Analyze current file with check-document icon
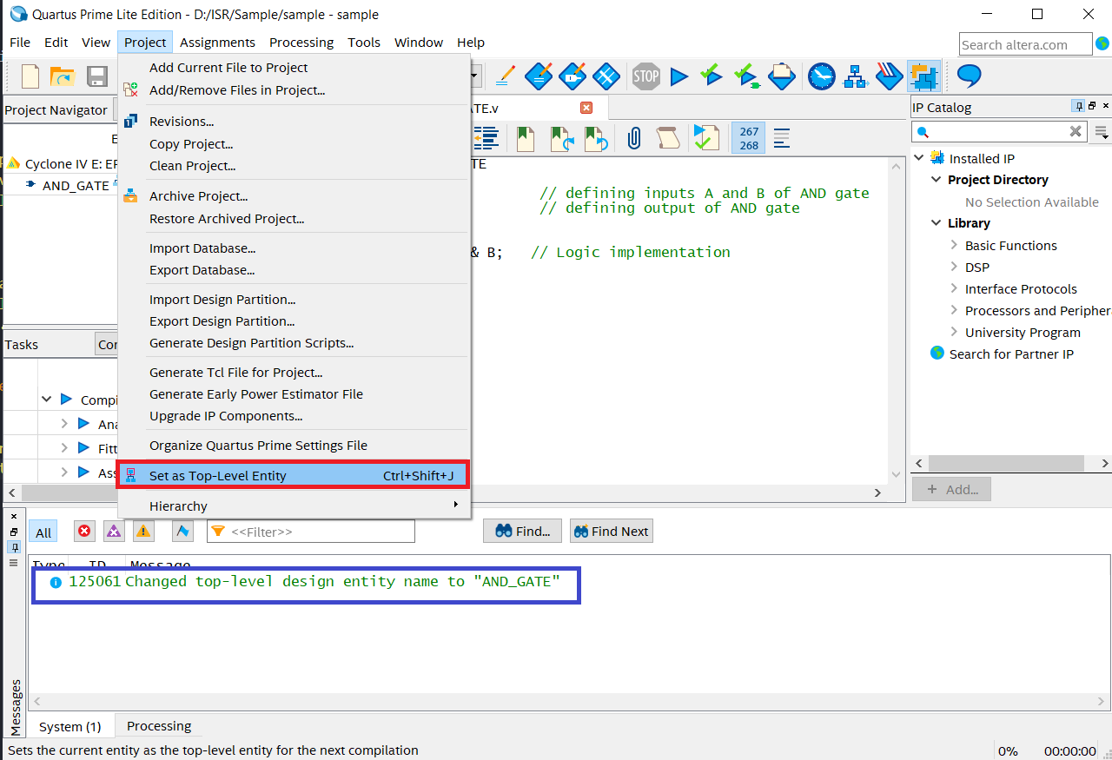This screenshot has height=760, width=1112. coord(706,138)
